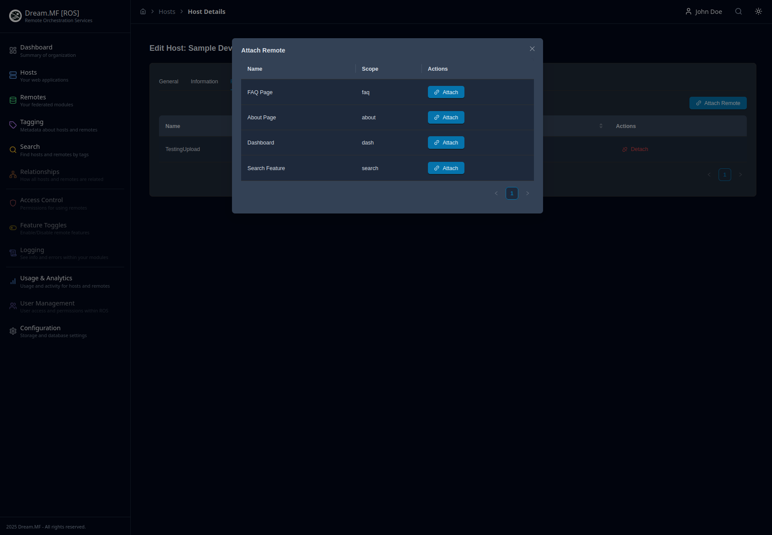Screen dimensions: 772x535
Task: Click the Dream.MF logo icon
Action: click(15, 16)
